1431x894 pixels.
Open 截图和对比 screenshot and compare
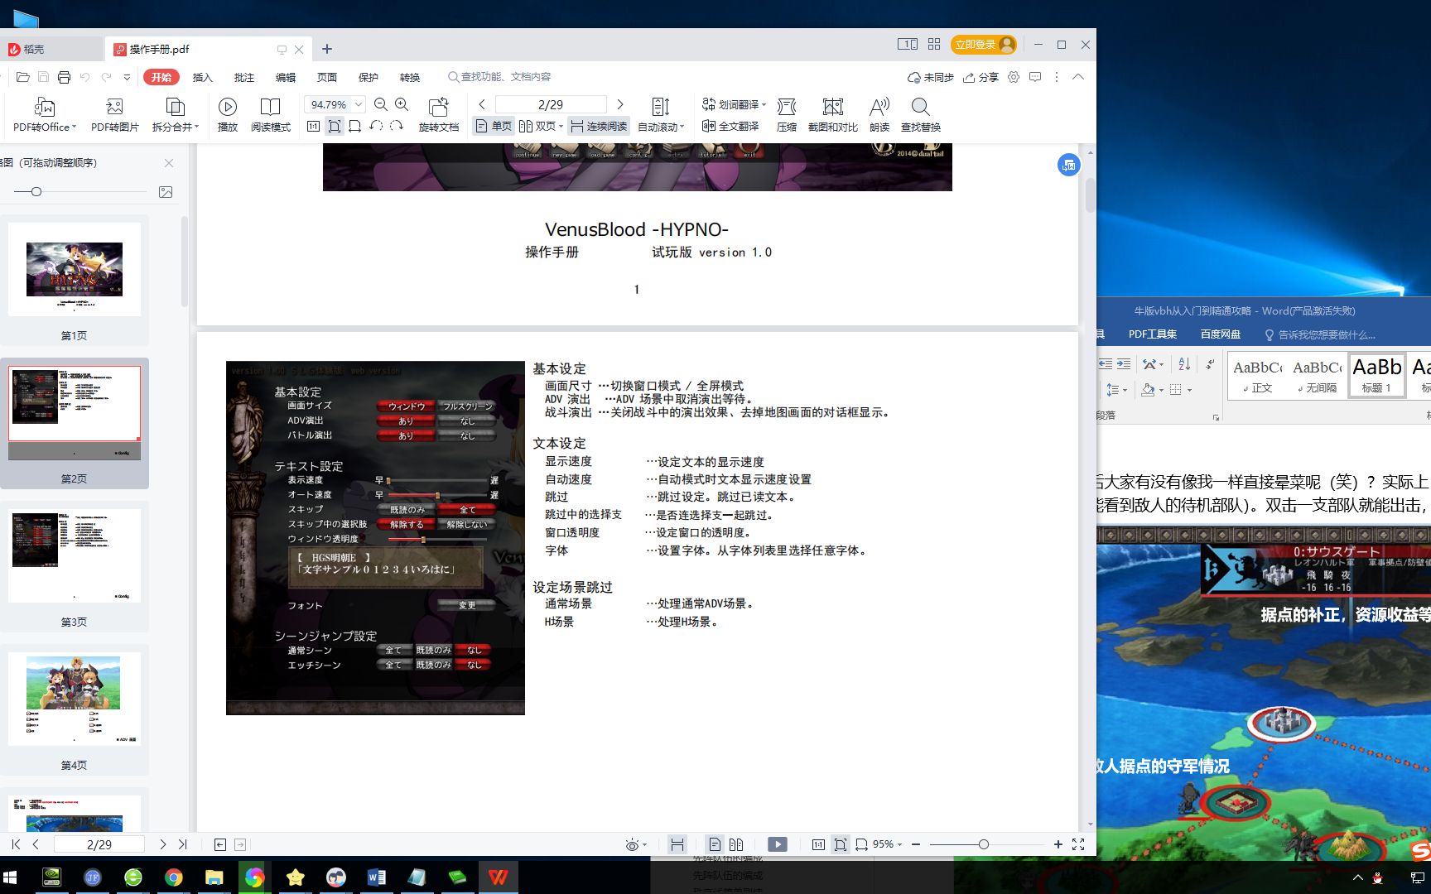pos(833,114)
